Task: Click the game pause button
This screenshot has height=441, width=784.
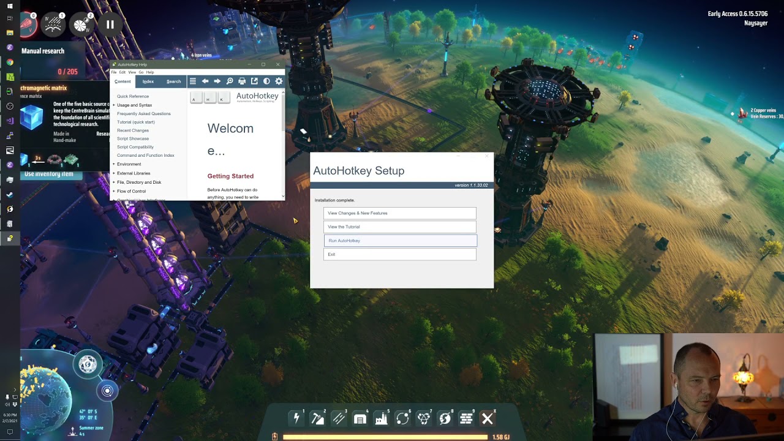Action: [110, 24]
